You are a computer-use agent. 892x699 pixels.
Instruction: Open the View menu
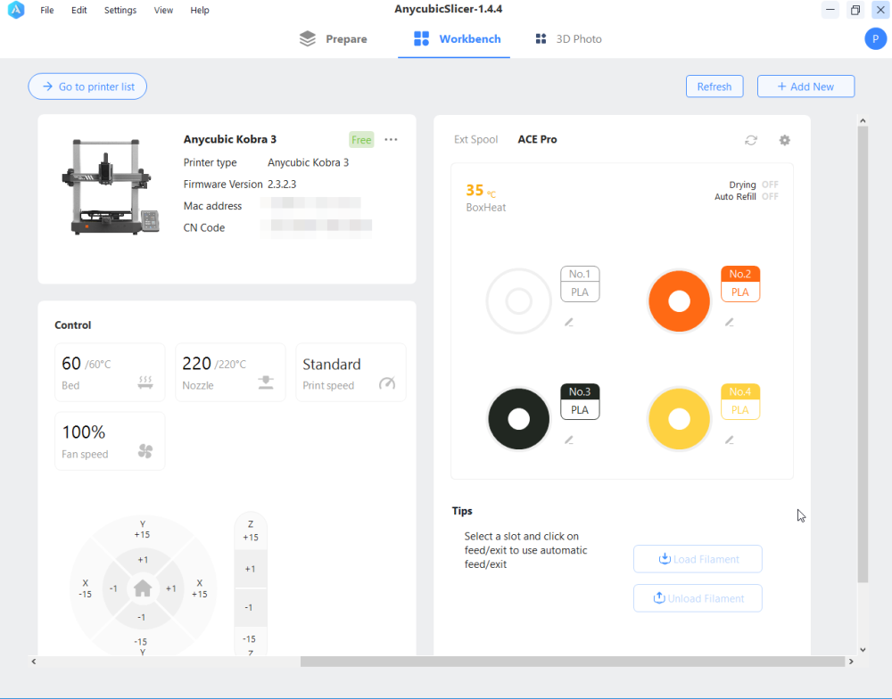coord(163,10)
